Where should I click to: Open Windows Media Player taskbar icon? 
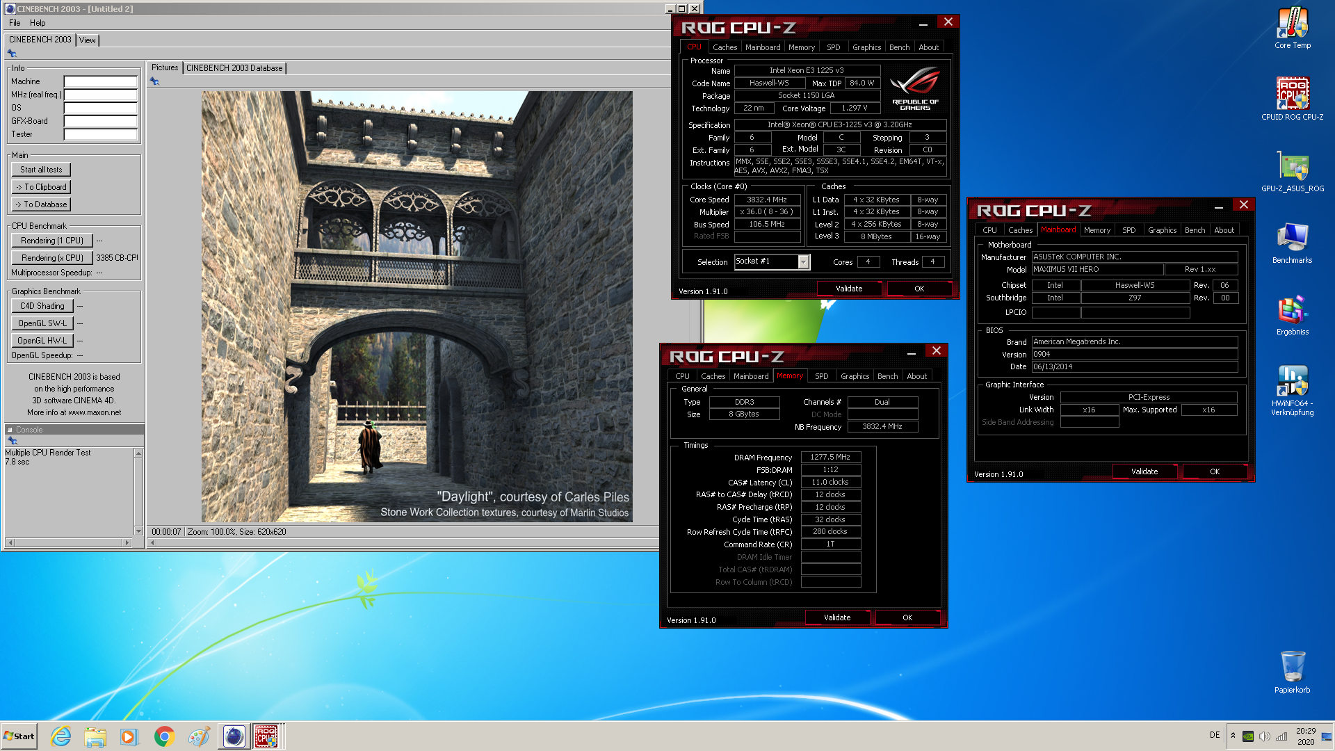[129, 736]
